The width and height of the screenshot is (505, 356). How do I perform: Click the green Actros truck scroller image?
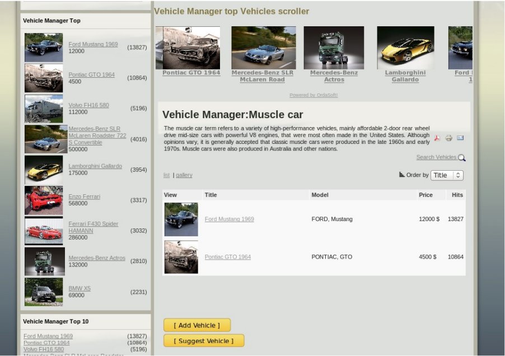(x=334, y=48)
